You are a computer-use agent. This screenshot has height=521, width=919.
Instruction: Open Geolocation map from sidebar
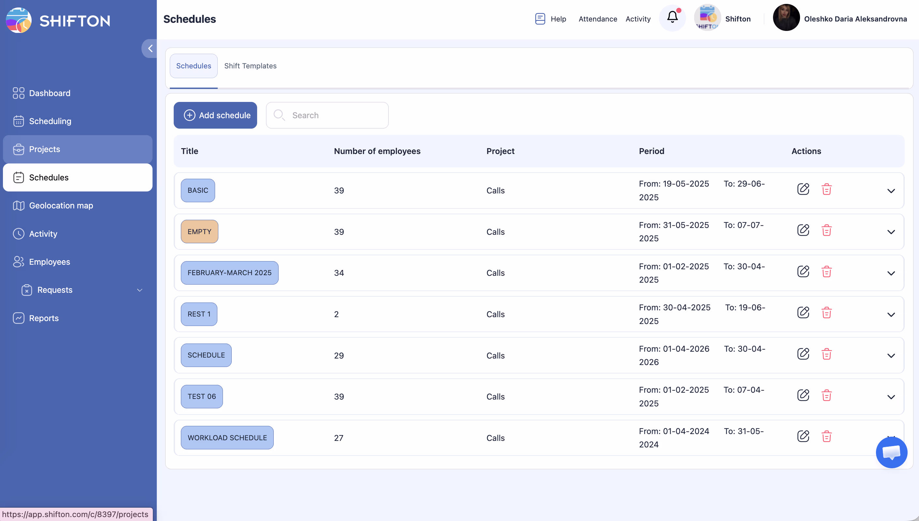[x=61, y=205]
